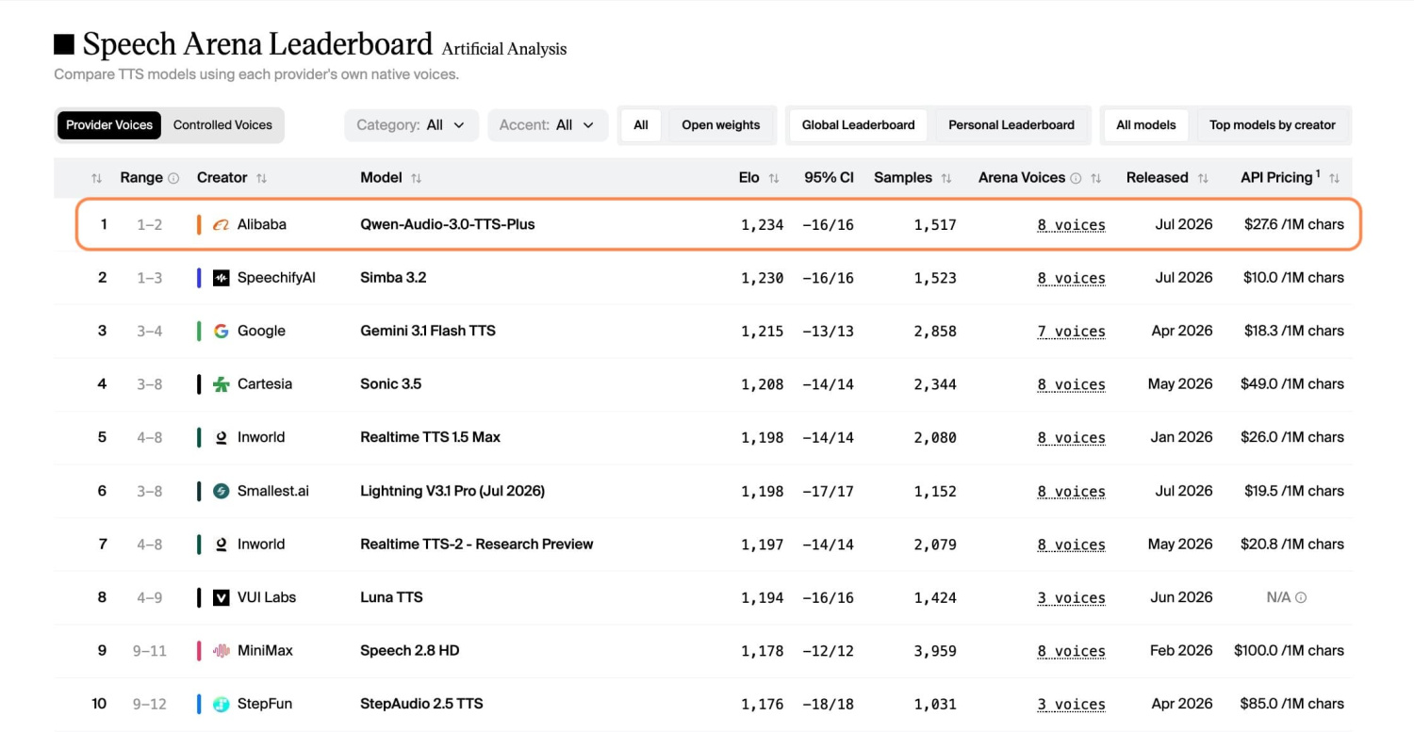Click the Sonic 3.5 model name
The image size is (1414, 732).
(x=391, y=384)
